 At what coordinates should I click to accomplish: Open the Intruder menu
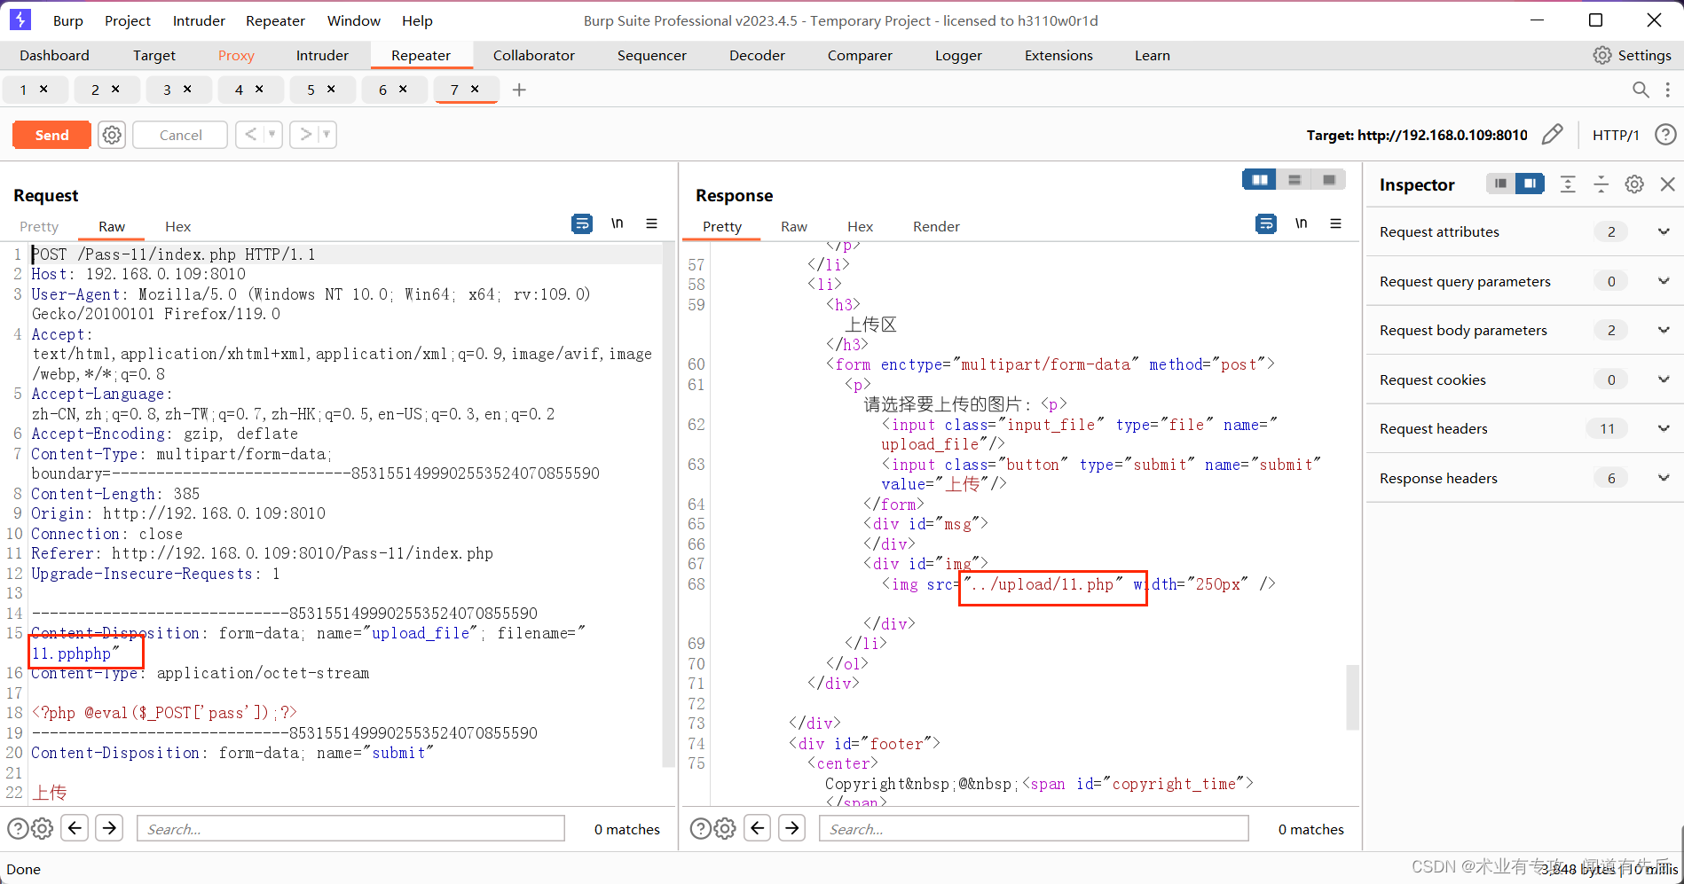(x=199, y=20)
